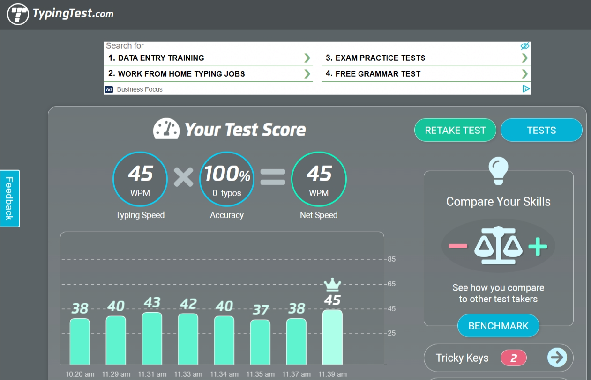This screenshot has width=591, height=380.
Task: Click the 100% Accuracy circle
Action: tap(227, 179)
